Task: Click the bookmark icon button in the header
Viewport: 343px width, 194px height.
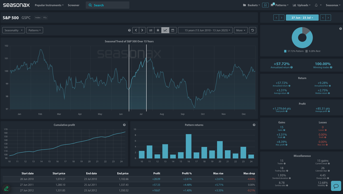Action: pyautogui.click(x=265, y=5)
